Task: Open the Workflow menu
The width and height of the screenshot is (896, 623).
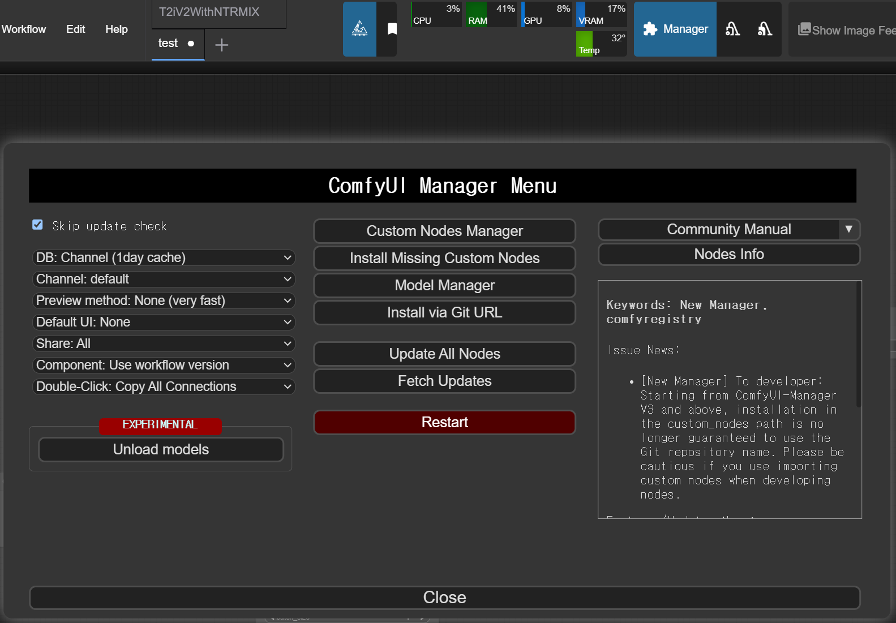Action: point(24,29)
